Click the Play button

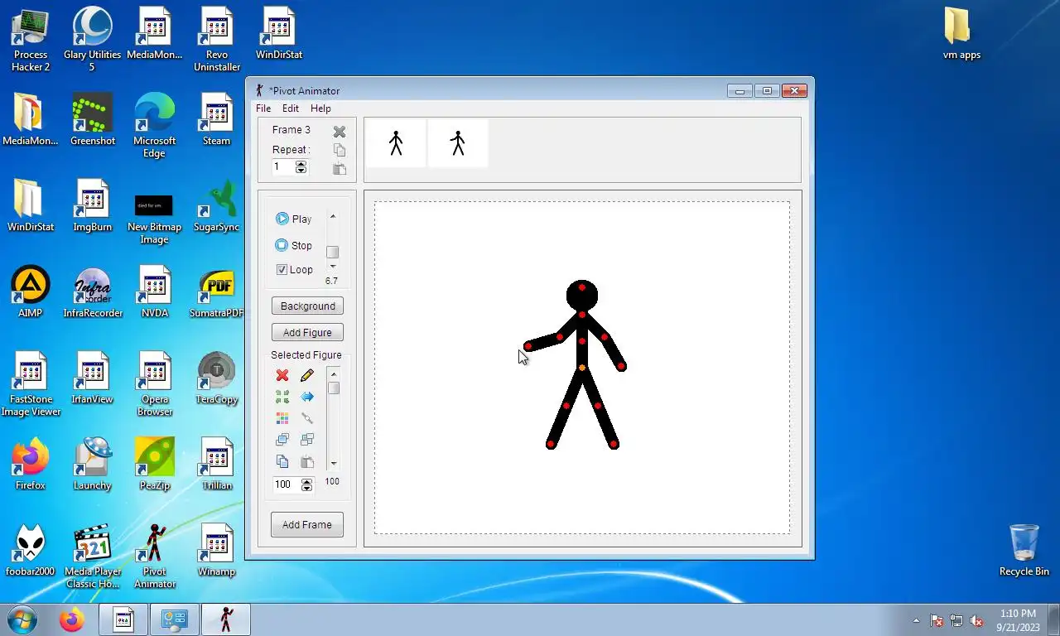click(x=294, y=219)
